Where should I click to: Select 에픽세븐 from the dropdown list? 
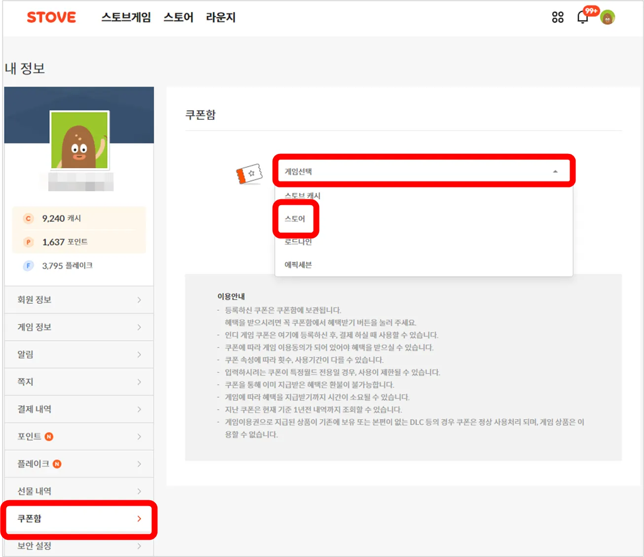(424, 265)
